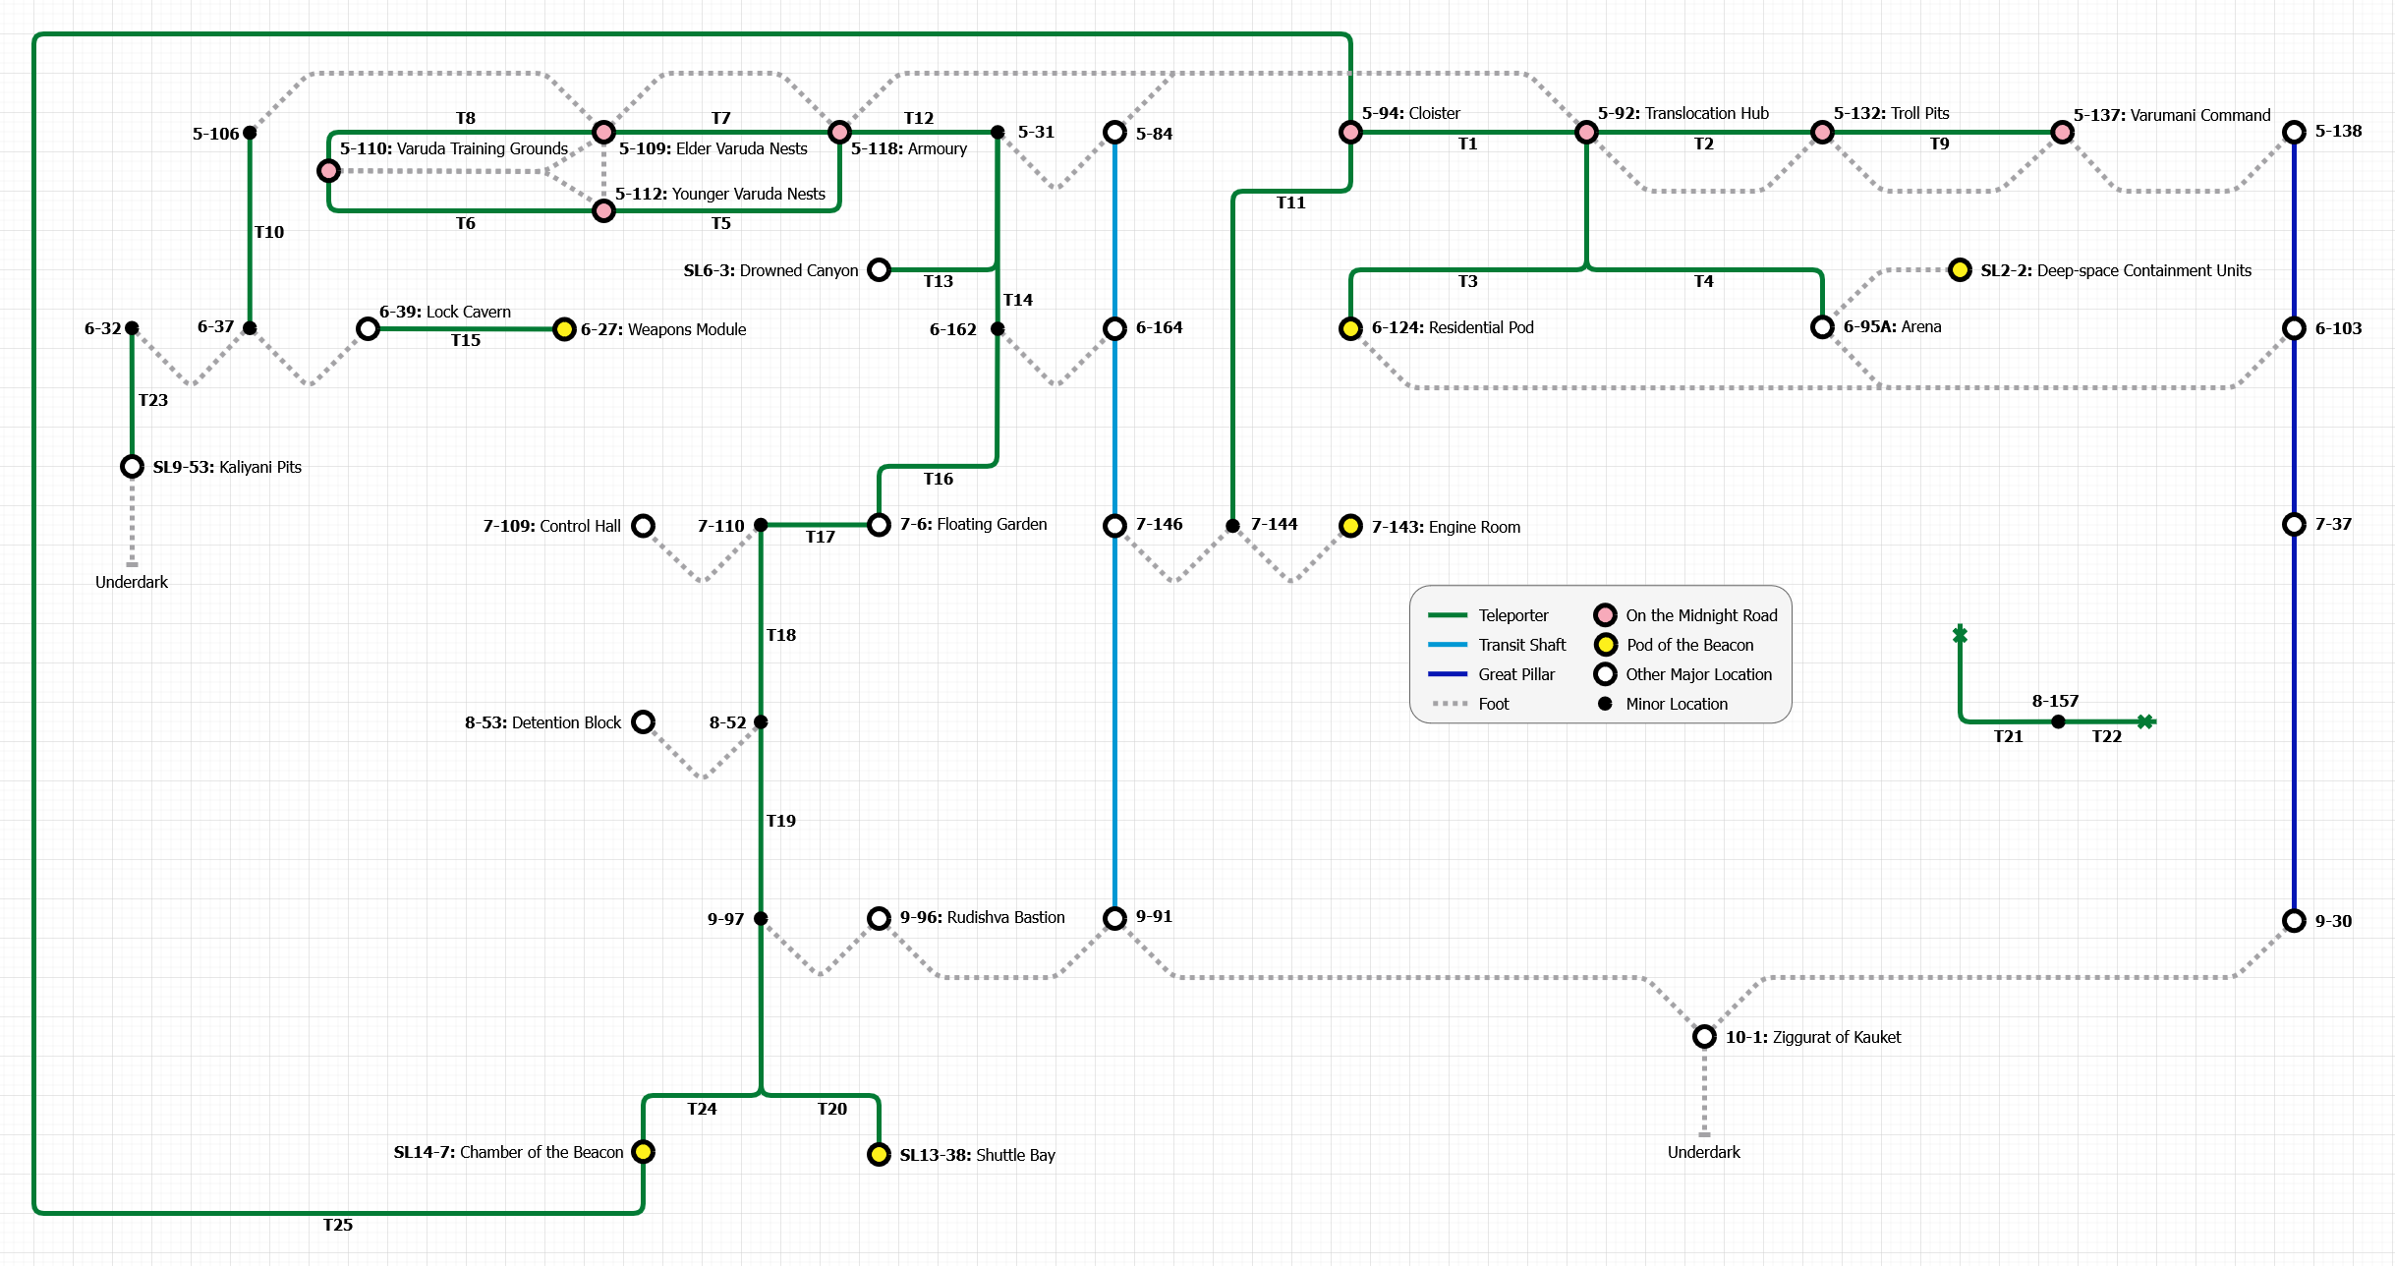Select the 9-96 Rudishva Bastion node
The width and height of the screenshot is (2395, 1266).
click(x=879, y=918)
